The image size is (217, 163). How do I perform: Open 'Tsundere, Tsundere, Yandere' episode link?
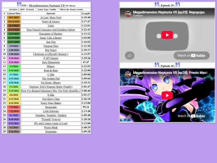pyautogui.click(x=51, y=116)
